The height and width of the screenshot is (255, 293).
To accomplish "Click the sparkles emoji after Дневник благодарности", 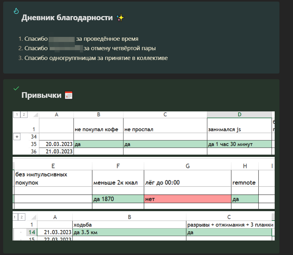I will click(x=120, y=18).
